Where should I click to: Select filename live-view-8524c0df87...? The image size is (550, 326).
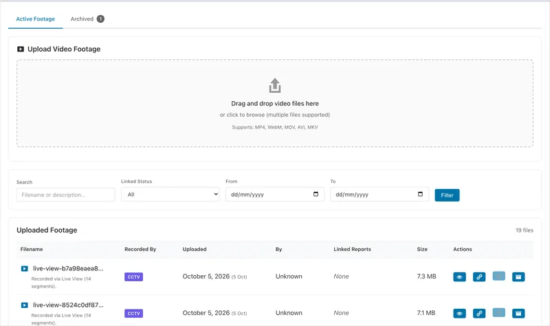[68, 305]
